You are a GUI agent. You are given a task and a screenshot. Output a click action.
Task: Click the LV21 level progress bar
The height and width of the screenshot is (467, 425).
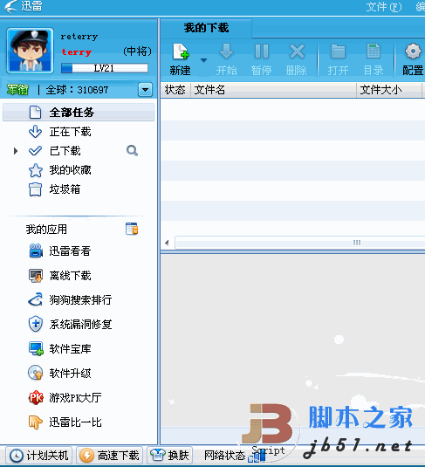[105, 68]
